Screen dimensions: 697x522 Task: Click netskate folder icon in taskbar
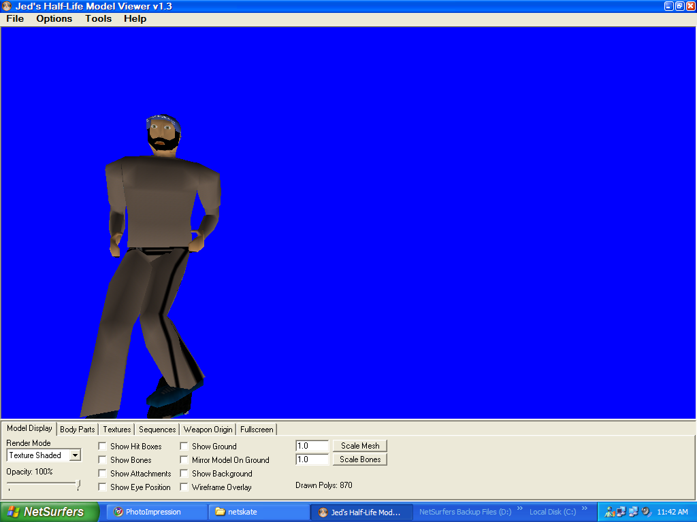[220, 512]
